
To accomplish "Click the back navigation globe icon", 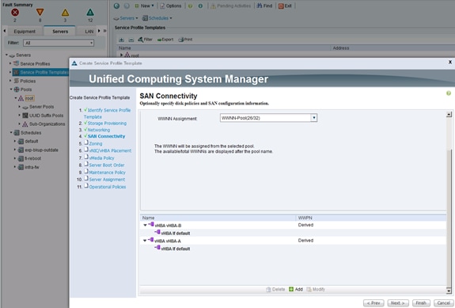I will point(116,6).
